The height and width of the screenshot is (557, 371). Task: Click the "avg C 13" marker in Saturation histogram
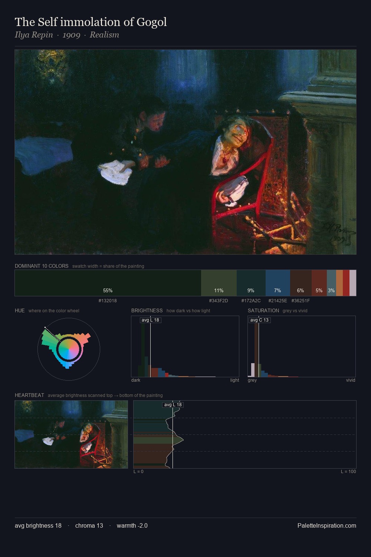click(259, 320)
